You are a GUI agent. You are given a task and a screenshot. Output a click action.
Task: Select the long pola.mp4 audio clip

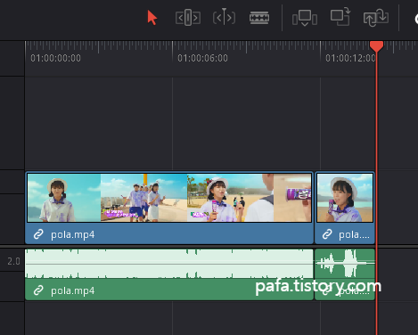[x=169, y=274]
